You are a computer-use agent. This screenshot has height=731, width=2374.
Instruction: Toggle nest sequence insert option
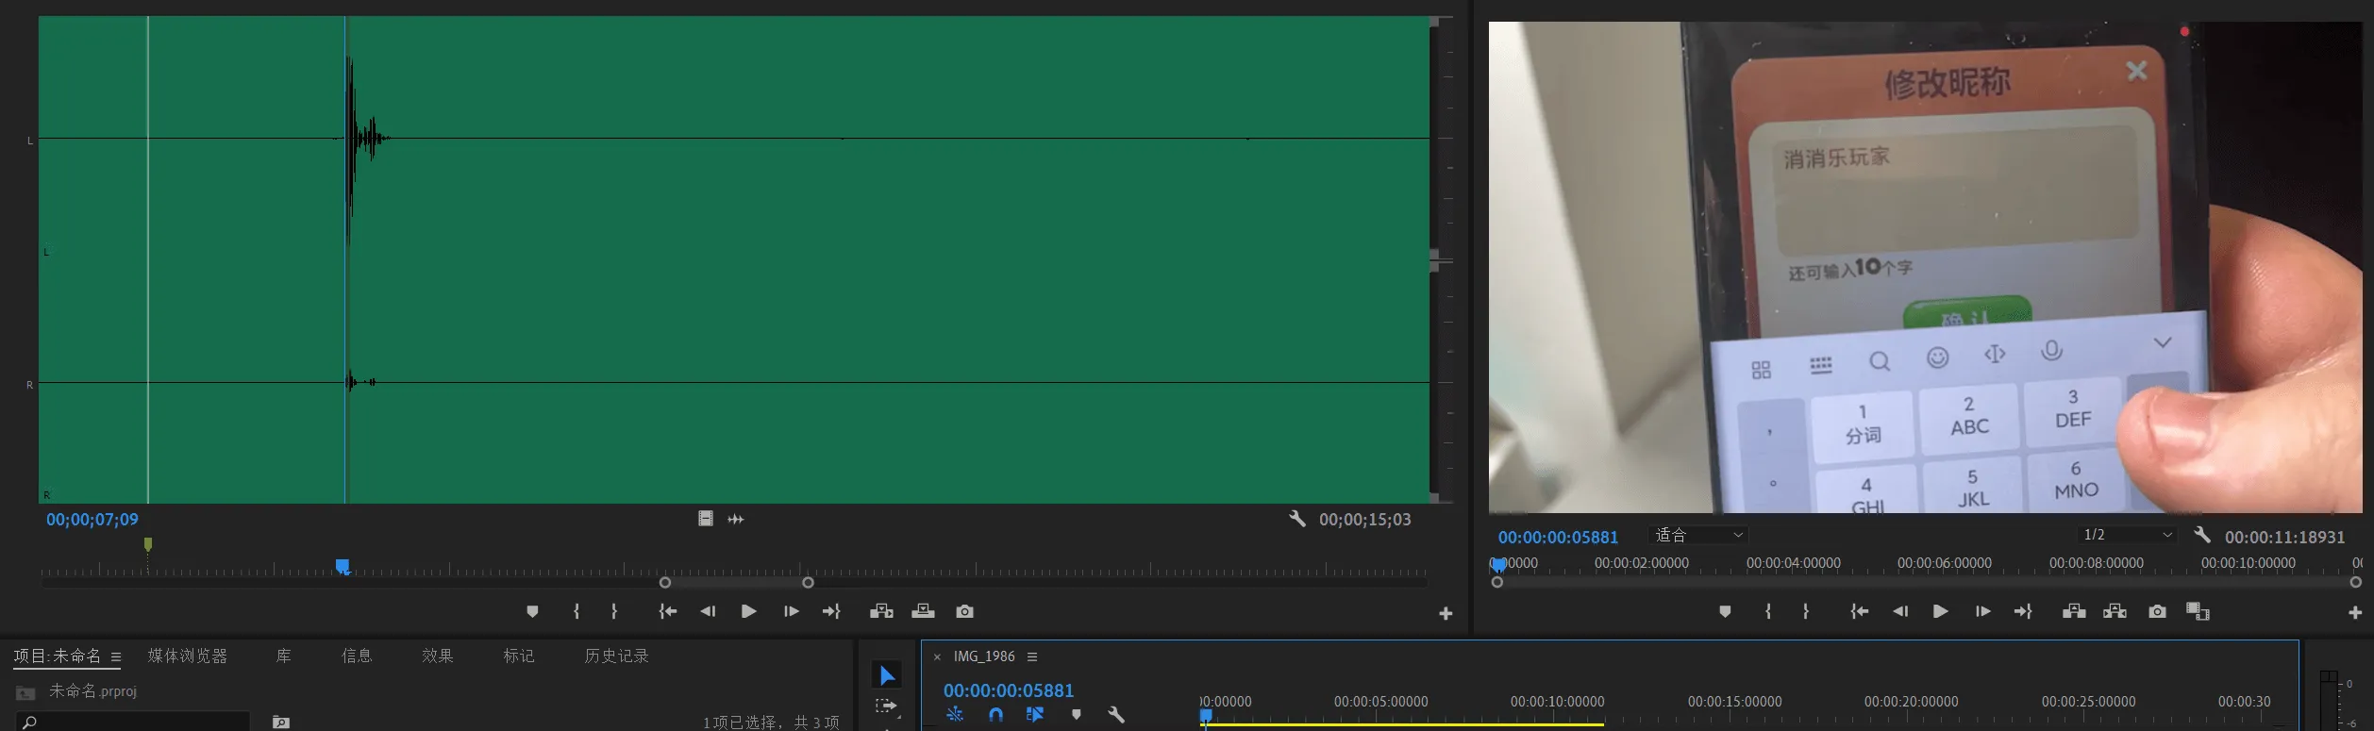(x=955, y=715)
